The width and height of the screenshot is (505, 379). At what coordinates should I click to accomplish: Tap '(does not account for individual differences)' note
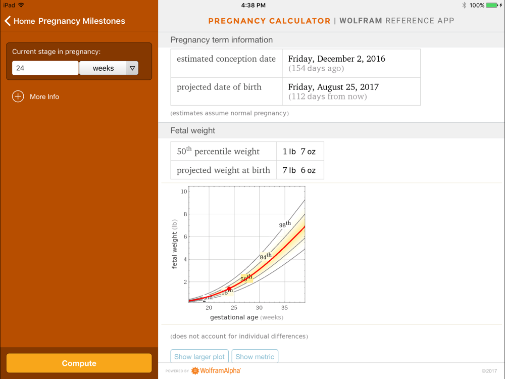coord(239,336)
